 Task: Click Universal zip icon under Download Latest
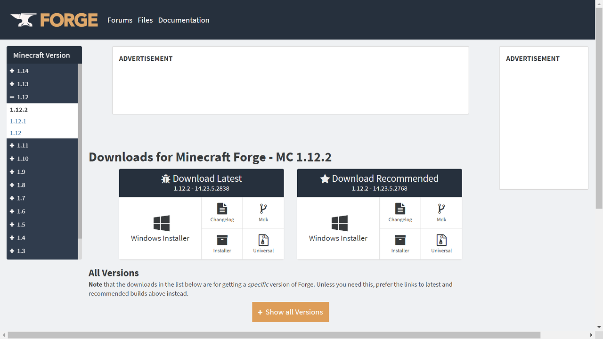263,240
